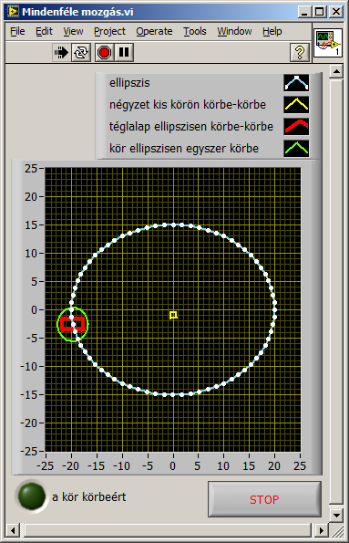349x543 pixels.
Task: Click the red téglalap ellipszisen legend swatch
Action: click(296, 127)
